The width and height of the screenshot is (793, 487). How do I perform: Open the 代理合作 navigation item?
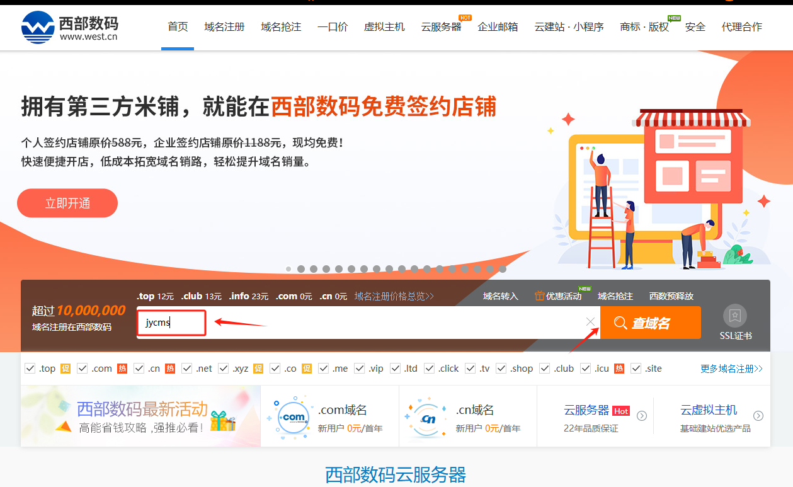tap(742, 27)
